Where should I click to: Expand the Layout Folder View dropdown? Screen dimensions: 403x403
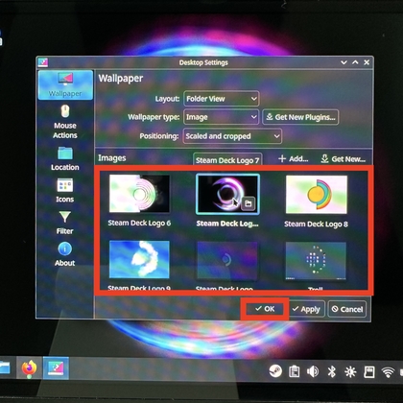coord(221,99)
